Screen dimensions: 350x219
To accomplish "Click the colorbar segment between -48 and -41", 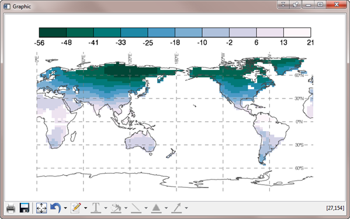I will click(x=80, y=33).
